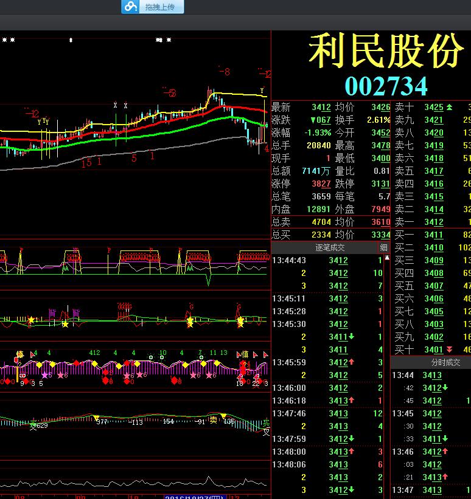Open the 细 detail button
This screenshot has height=499, width=471.
(383, 247)
